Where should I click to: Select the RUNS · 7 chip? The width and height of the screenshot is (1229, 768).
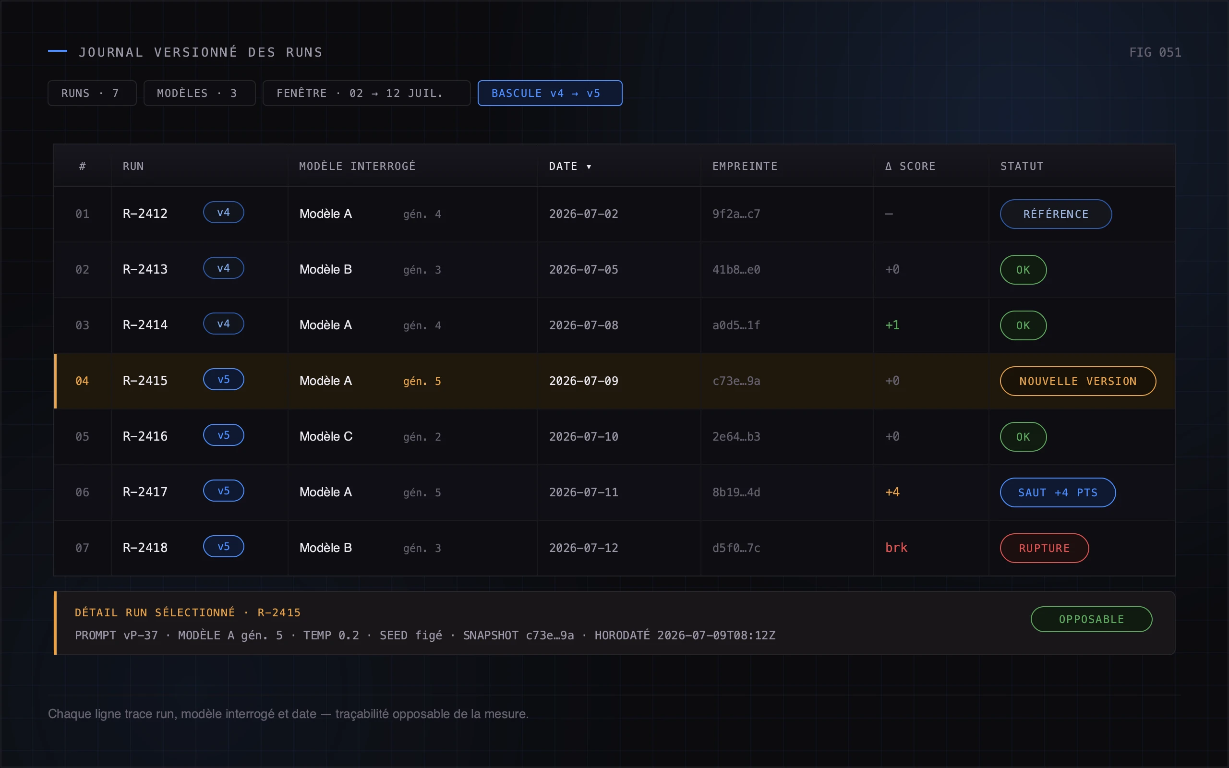pos(92,93)
